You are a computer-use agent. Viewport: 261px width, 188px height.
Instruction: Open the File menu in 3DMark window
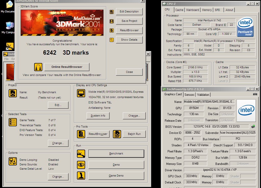pyautogui.click(x=6, y=59)
